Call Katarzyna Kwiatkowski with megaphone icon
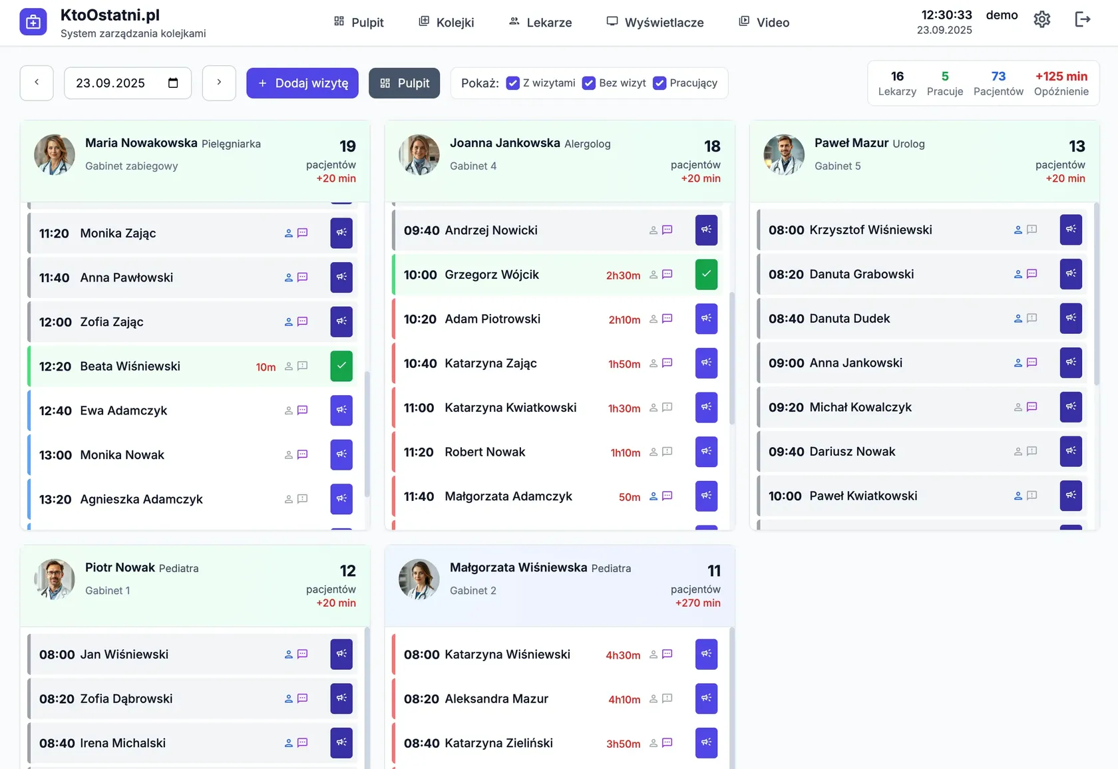 coord(706,407)
